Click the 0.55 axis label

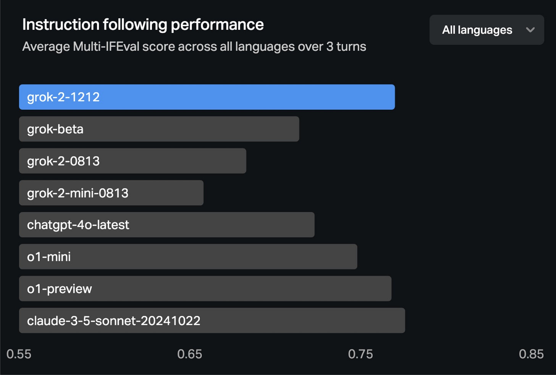coord(19,354)
